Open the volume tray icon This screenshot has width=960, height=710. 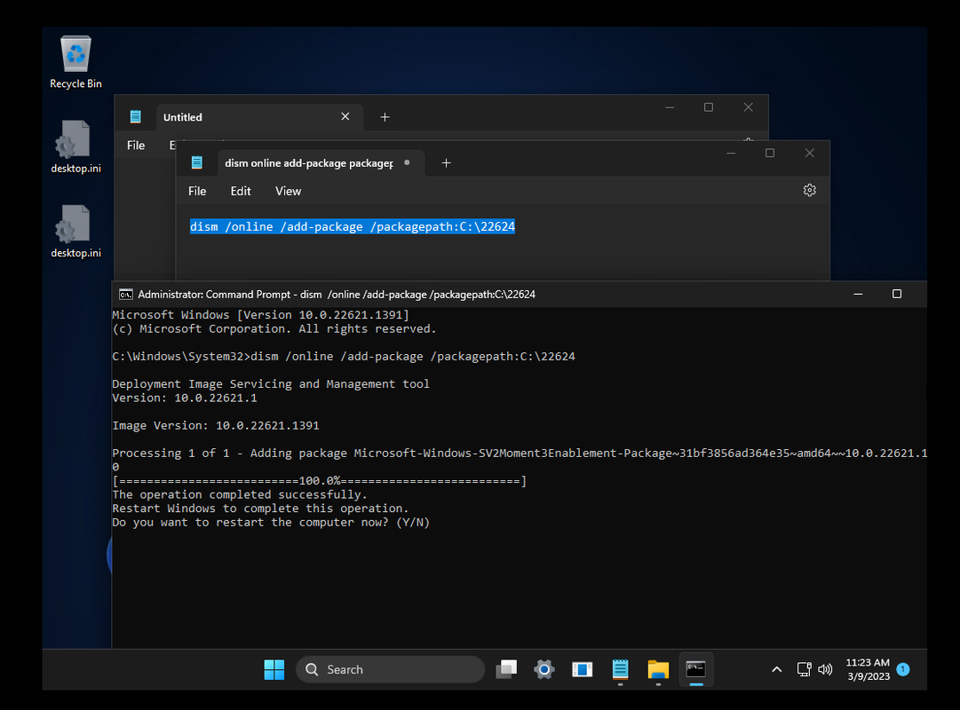825,669
